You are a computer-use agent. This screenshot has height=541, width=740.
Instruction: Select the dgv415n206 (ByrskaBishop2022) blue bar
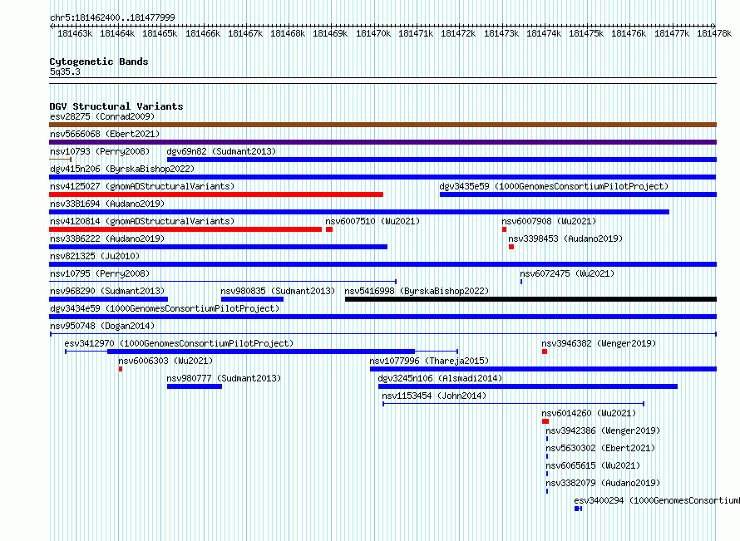(x=382, y=177)
